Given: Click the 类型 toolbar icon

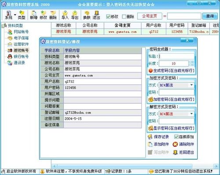Looking at the screenshot, I should tap(22, 15).
